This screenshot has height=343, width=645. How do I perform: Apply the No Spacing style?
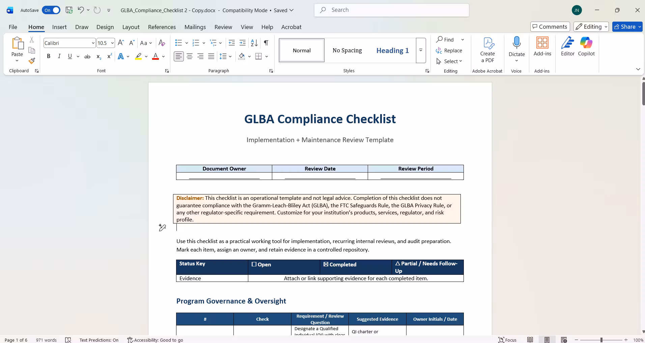coord(347,50)
